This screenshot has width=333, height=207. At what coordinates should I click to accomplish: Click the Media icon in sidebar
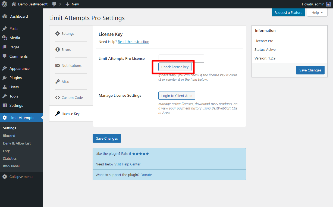pyautogui.click(x=5, y=38)
